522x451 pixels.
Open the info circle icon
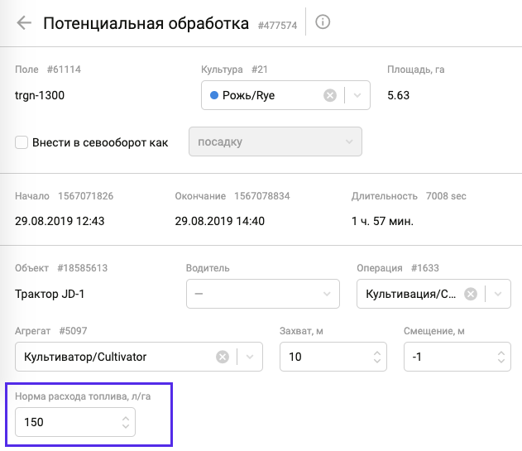[x=323, y=22]
